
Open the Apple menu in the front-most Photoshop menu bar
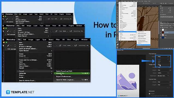coord(3,40)
